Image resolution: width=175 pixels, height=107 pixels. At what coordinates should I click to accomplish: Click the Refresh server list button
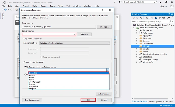point(84,35)
